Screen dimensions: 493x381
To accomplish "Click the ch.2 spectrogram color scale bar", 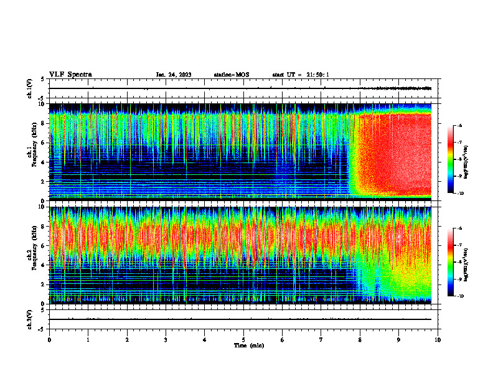I will coord(450,262).
